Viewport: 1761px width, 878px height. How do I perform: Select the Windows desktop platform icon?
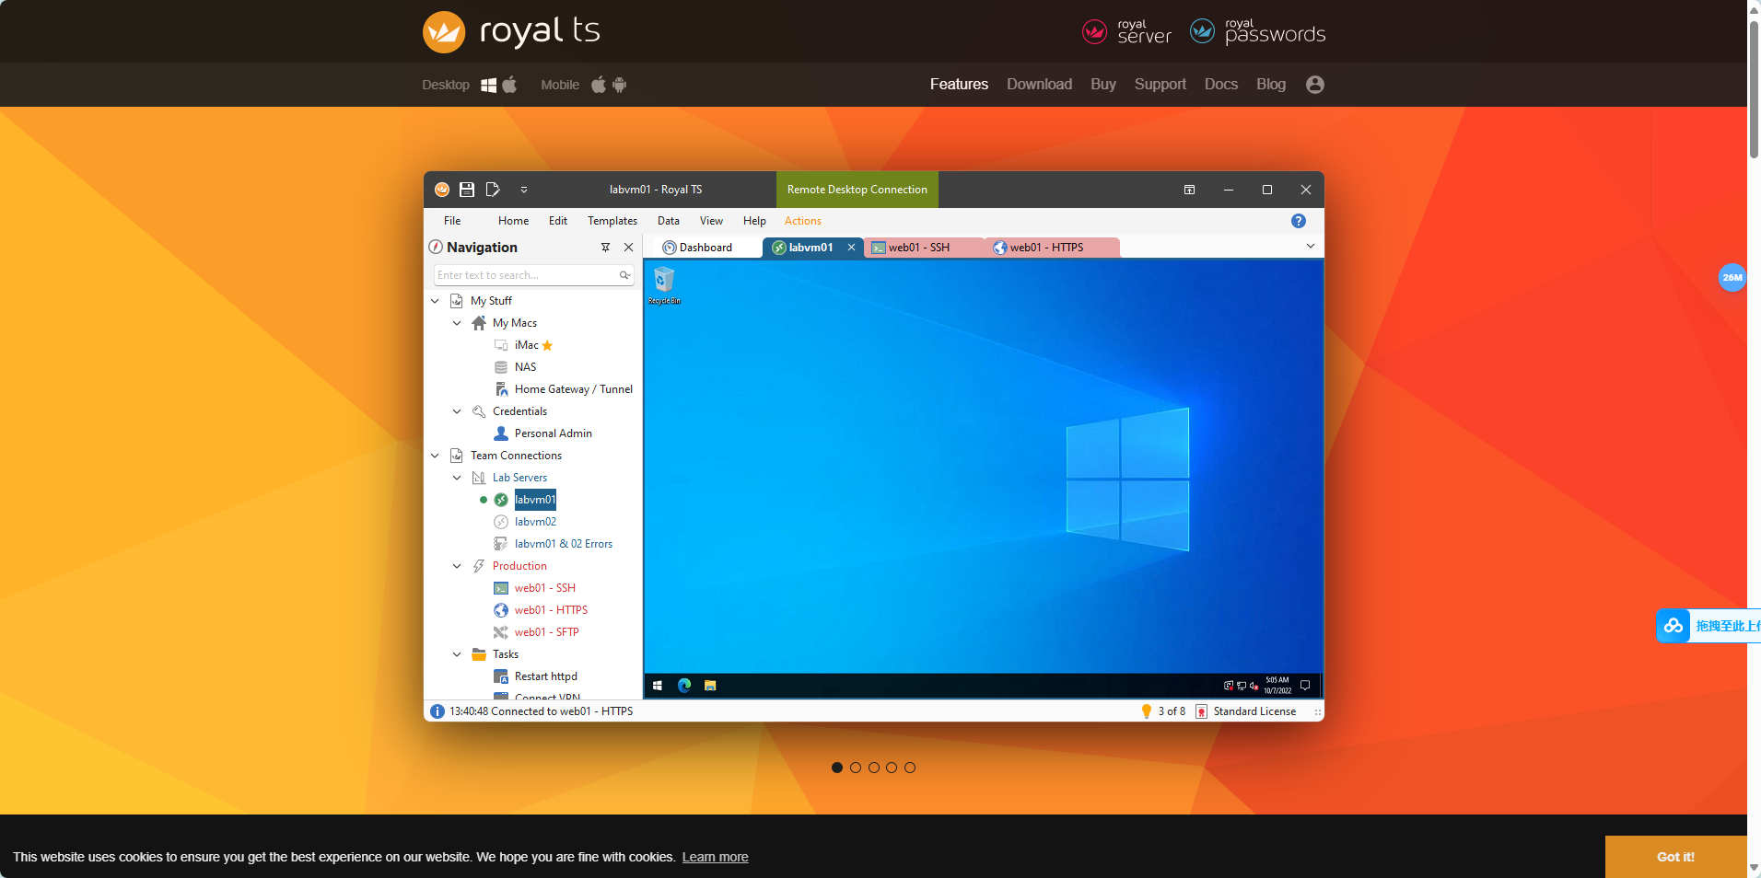tap(489, 85)
